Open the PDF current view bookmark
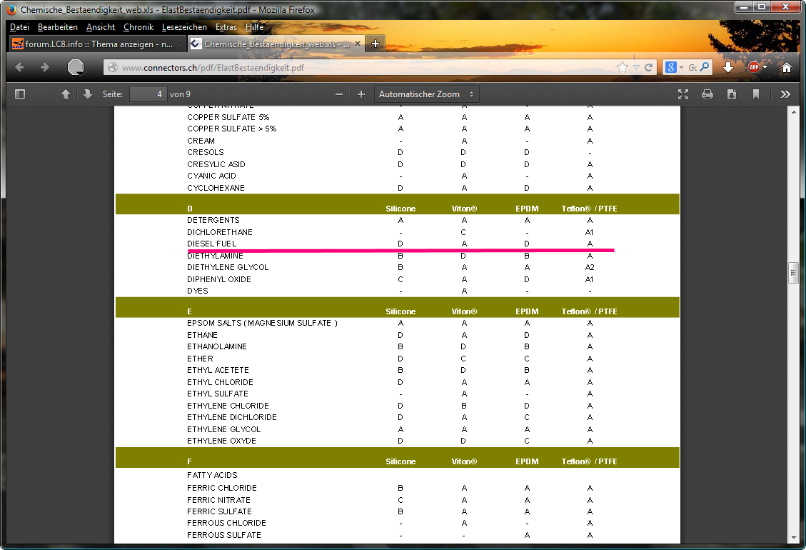Viewport: 806px width, 550px height. coord(755,94)
